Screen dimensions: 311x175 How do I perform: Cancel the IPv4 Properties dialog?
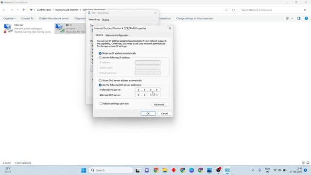pyautogui.click(x=164, y=113)
